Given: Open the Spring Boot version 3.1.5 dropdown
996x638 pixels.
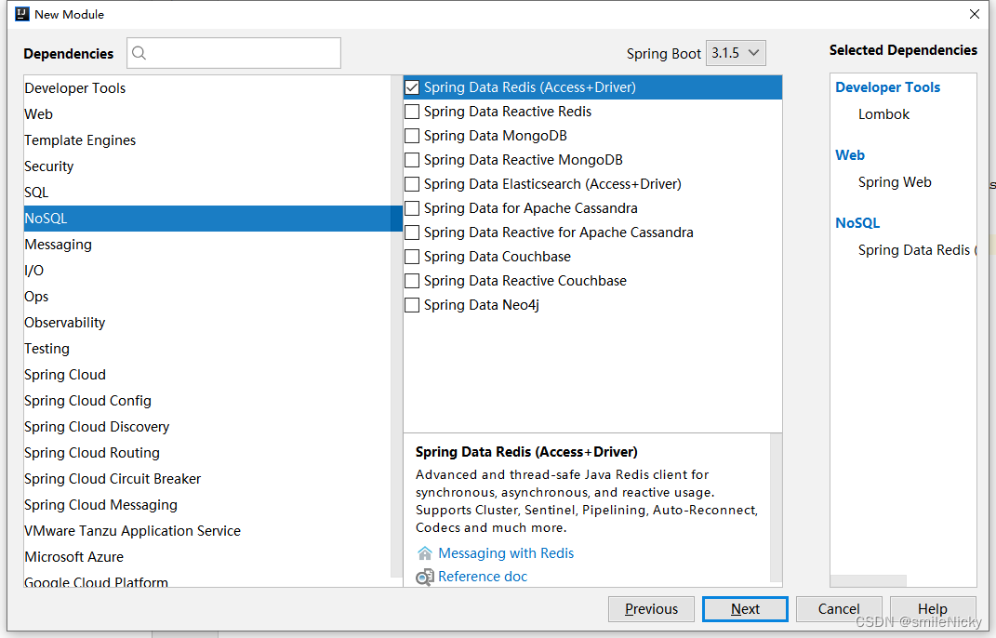Looking at the screenshot, I should [736, 53].
